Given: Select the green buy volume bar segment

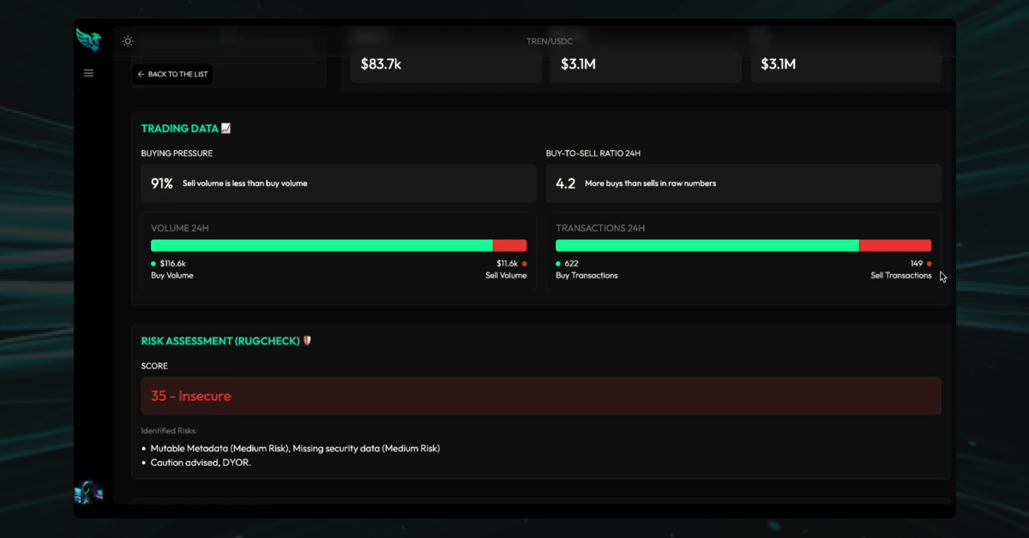Looking at the screenshot, I should pyautogui.click(x=322, y=246).
